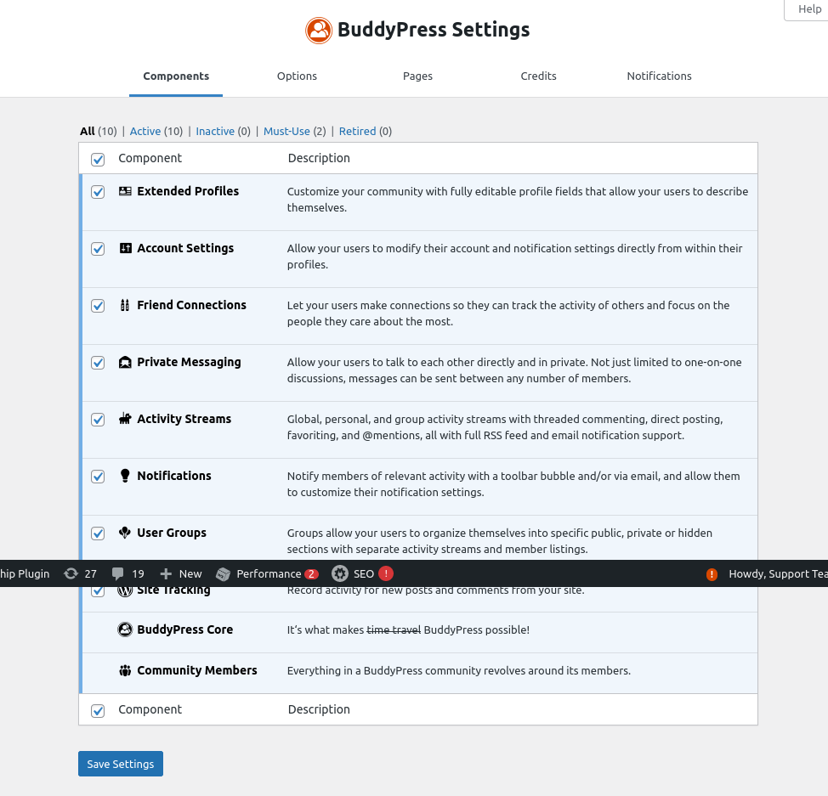Viewport: 828px width, 796px height.
Task: Click the WordPress icon next to Site Tracking
Action: (x=124, y=590)
